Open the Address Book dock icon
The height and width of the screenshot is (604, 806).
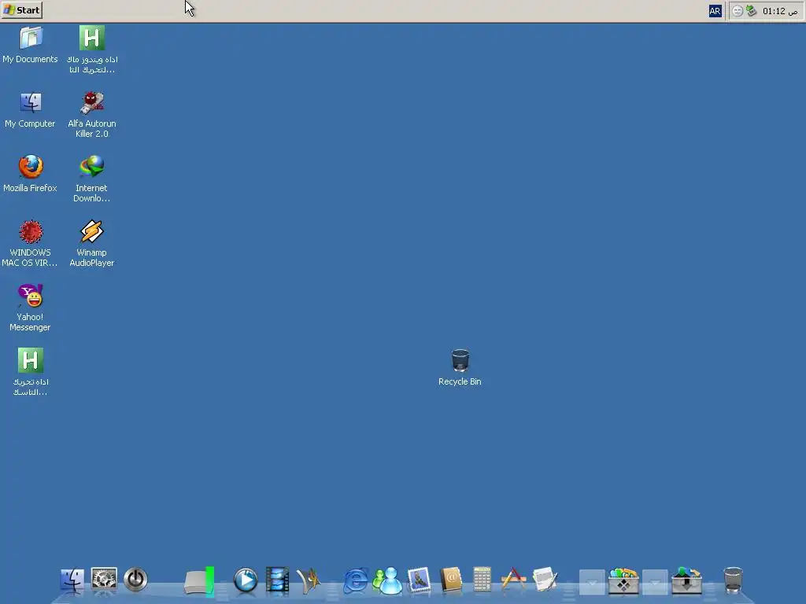coord(451,580)
